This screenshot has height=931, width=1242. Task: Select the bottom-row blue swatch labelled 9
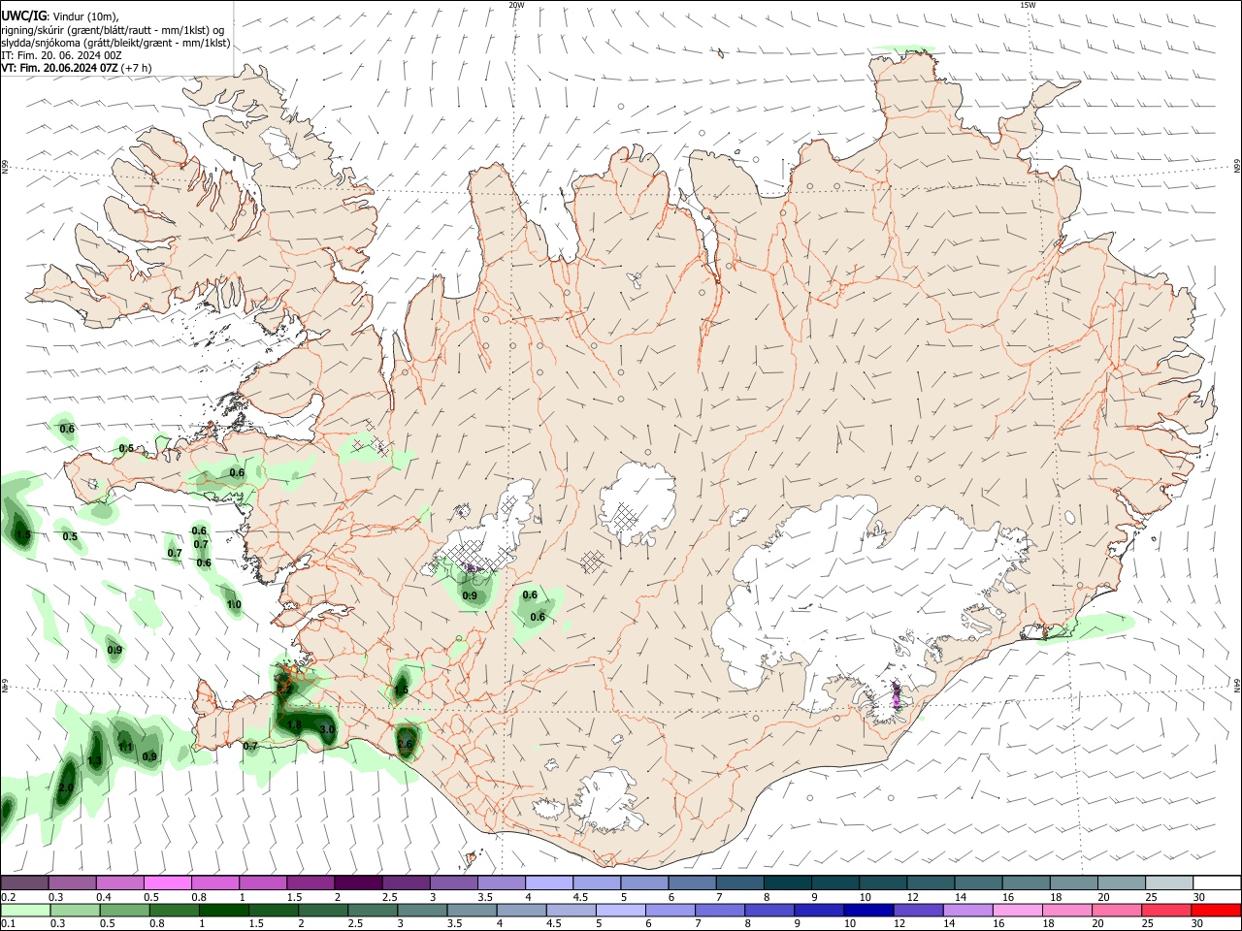819,911
